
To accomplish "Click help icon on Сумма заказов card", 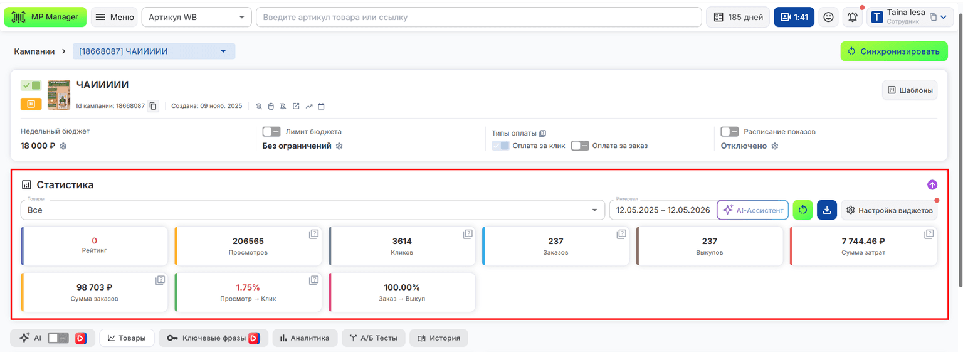I will point(160,280).
